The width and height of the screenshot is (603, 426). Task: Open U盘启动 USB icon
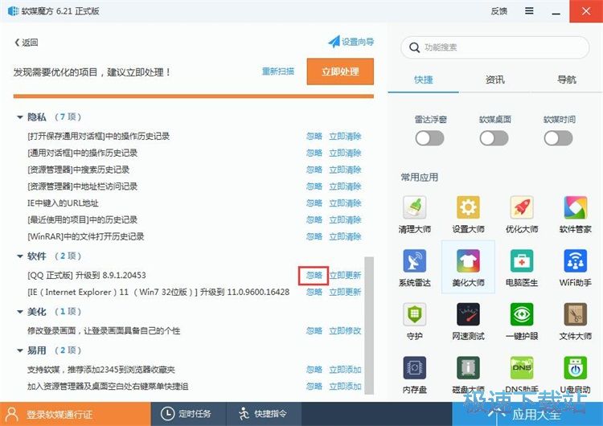click(x=576, y=367)
